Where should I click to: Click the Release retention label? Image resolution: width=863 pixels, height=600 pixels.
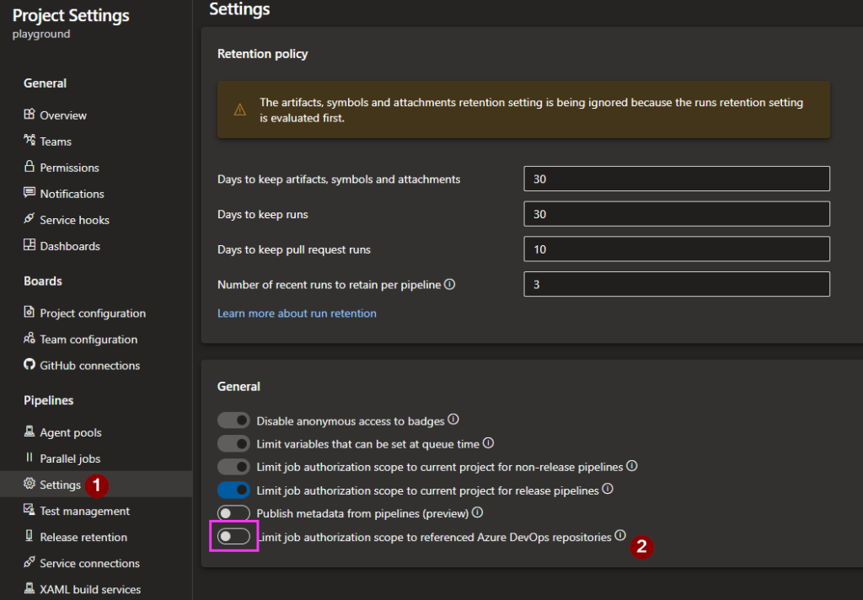[83, 538]
